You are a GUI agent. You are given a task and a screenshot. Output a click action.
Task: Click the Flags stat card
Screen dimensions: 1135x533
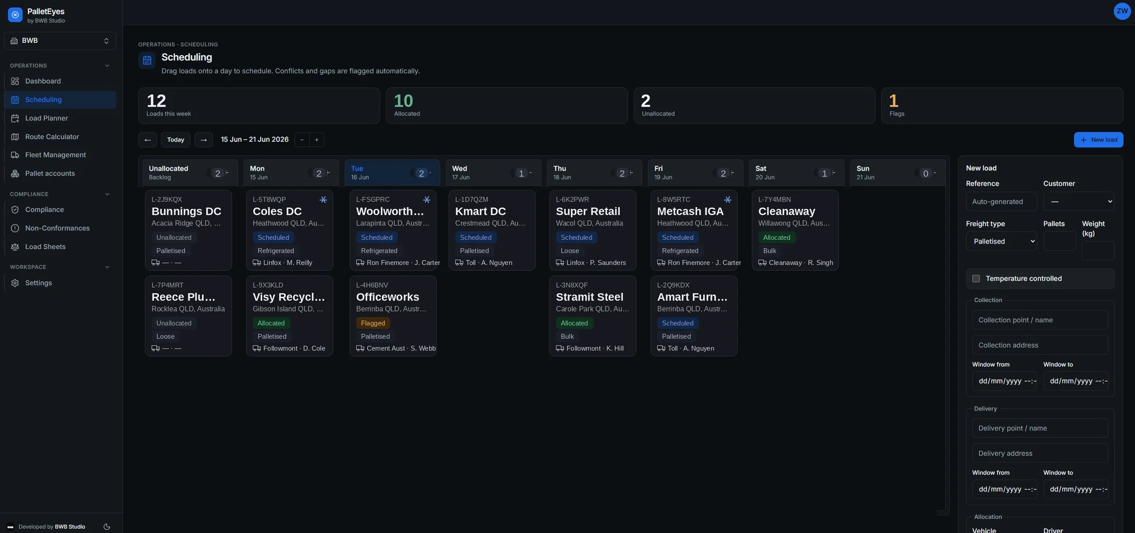click(x=1002, y=106)
